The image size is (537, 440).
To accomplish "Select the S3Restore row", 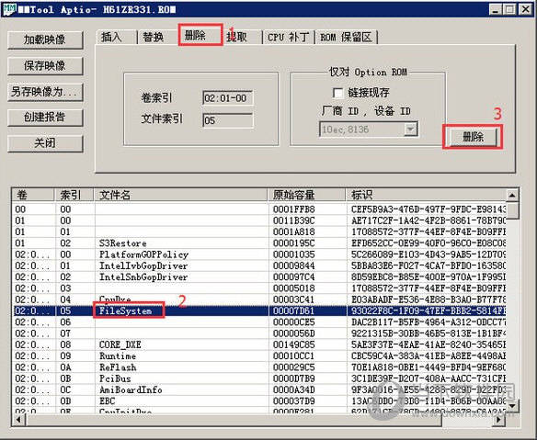I will 259,243.
